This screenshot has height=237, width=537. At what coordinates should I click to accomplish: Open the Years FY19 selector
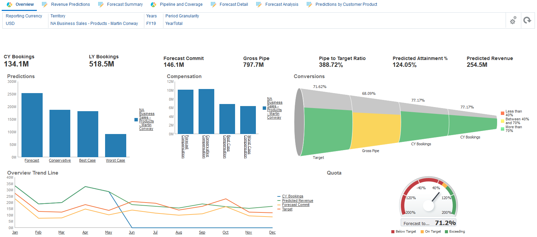[151, 24]
